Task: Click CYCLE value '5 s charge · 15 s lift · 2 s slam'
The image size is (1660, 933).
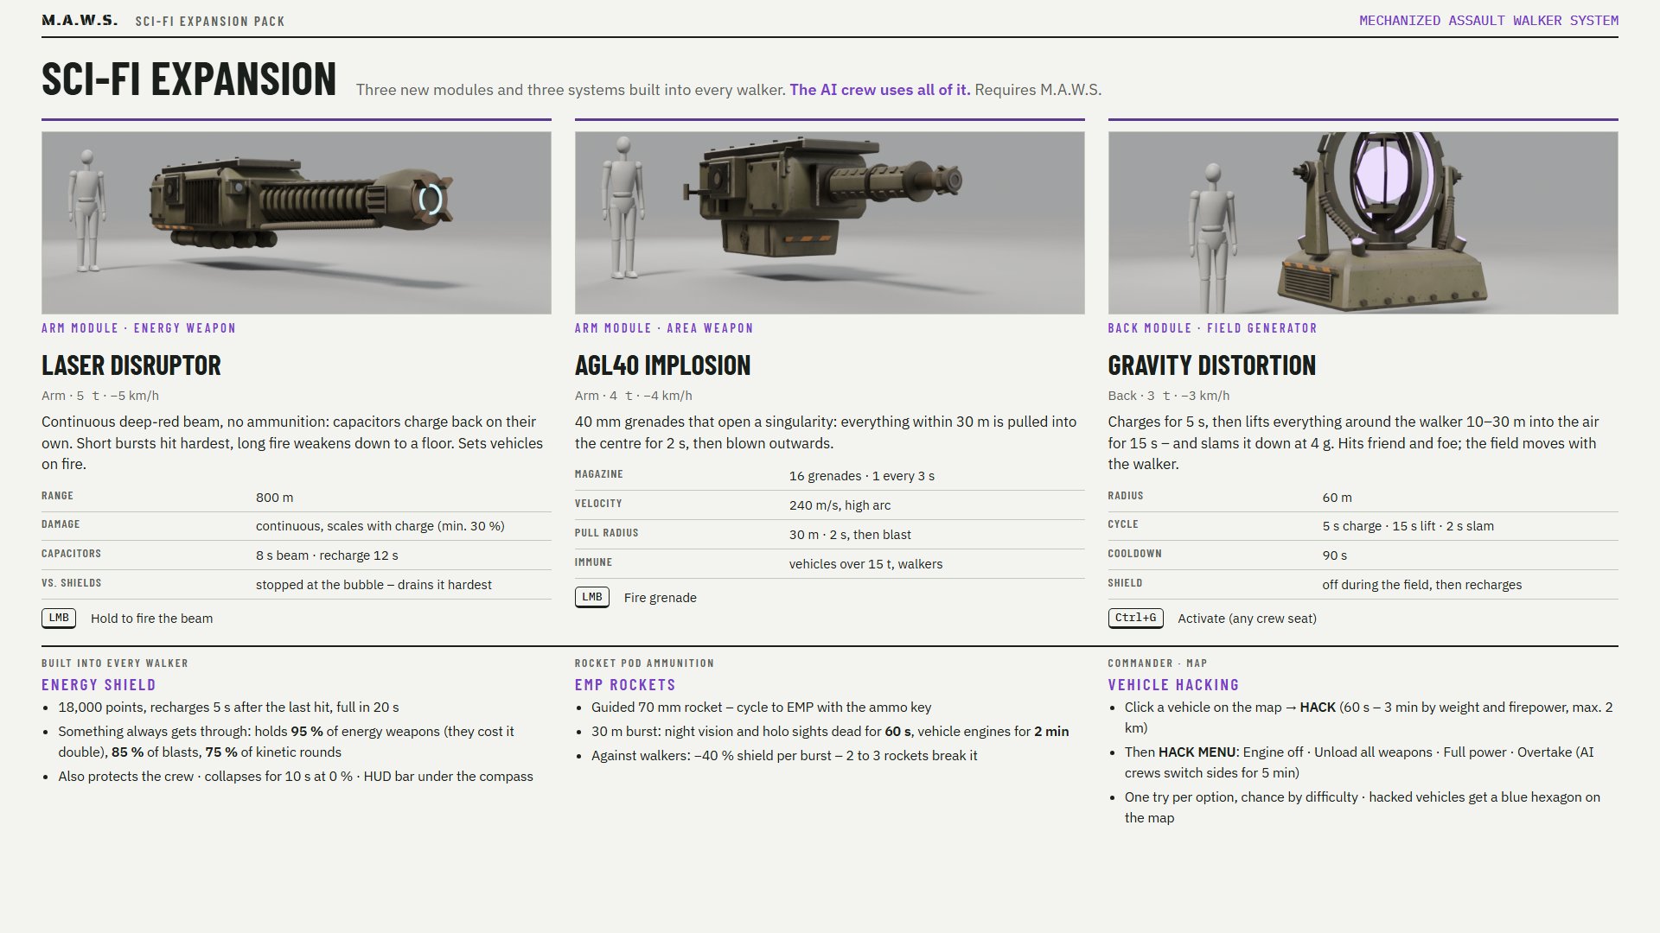Action: [x=1408, y=526]
